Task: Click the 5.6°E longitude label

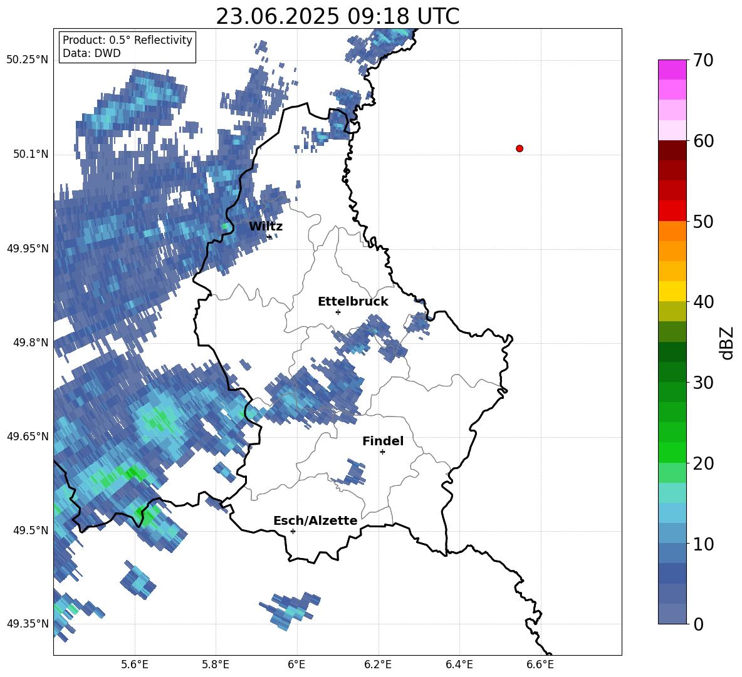Action: click(135, 664)
